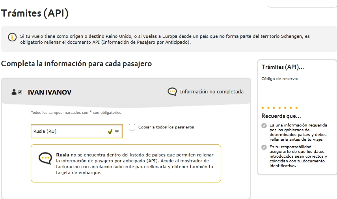Screen dimensions: 337x199
Task: Click the 'Código de reserva:' label in sidebar
Action: [x=280, y=78]
